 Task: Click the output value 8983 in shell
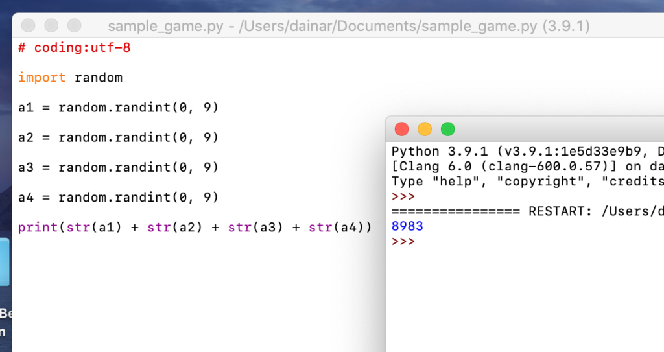407,226
